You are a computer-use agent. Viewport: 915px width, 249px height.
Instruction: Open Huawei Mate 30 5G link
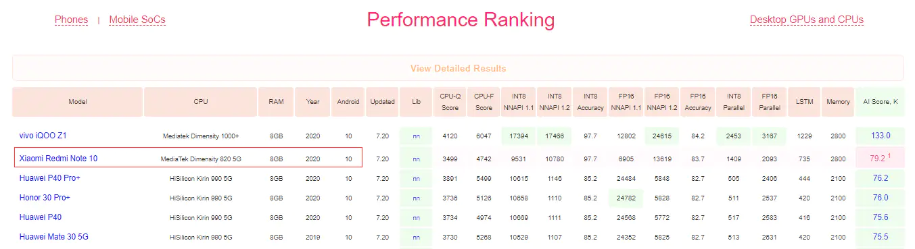pyautogui.click(x=54, y=237)
